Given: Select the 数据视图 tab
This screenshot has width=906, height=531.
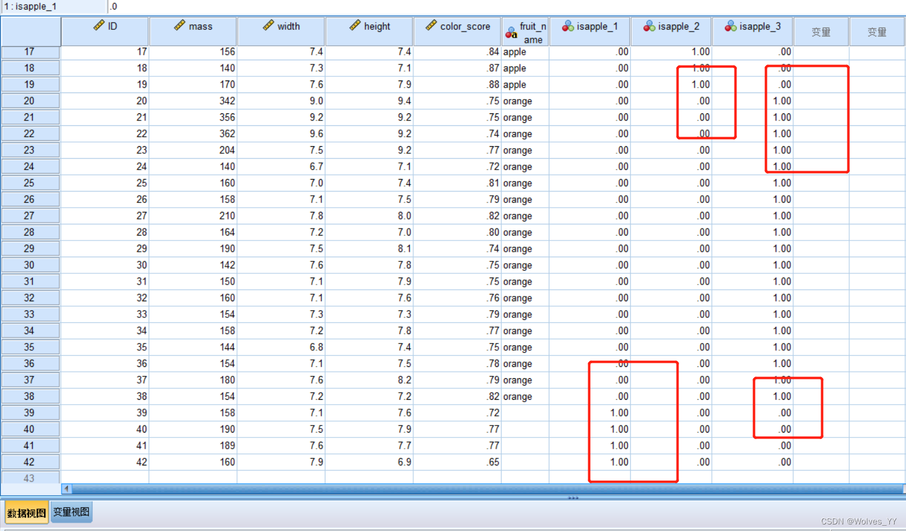Looking at the screenshot, I should coord(27,513).
